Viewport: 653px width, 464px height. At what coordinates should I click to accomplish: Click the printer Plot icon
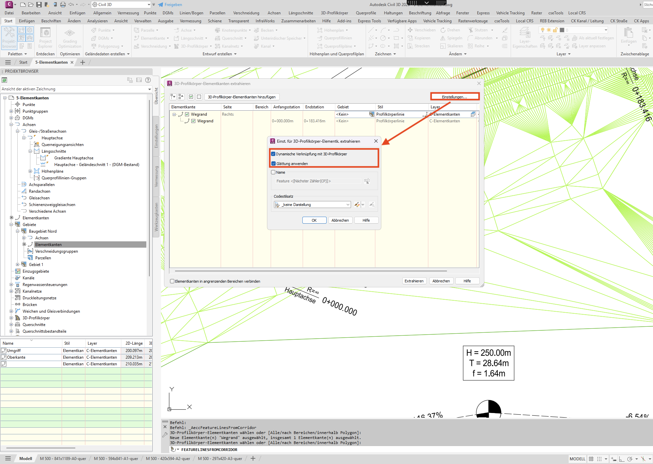(x=63, y=5)
